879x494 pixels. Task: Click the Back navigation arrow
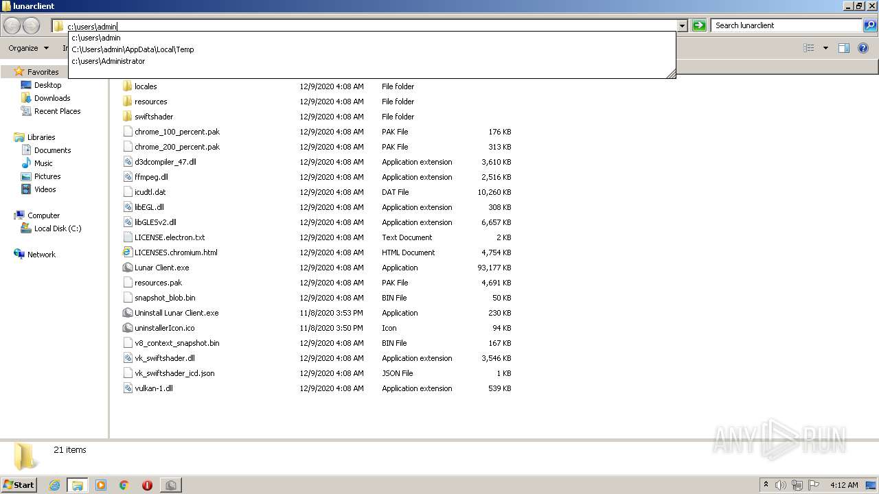coord(12,26)
